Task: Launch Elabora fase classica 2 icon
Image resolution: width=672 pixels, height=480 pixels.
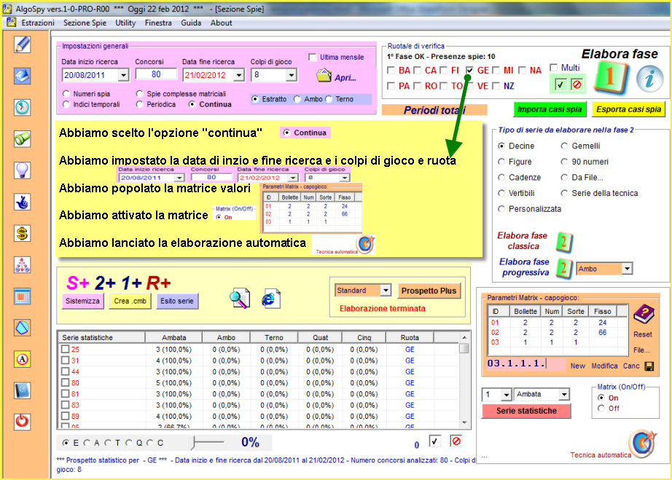Action: tap(564, 243)
